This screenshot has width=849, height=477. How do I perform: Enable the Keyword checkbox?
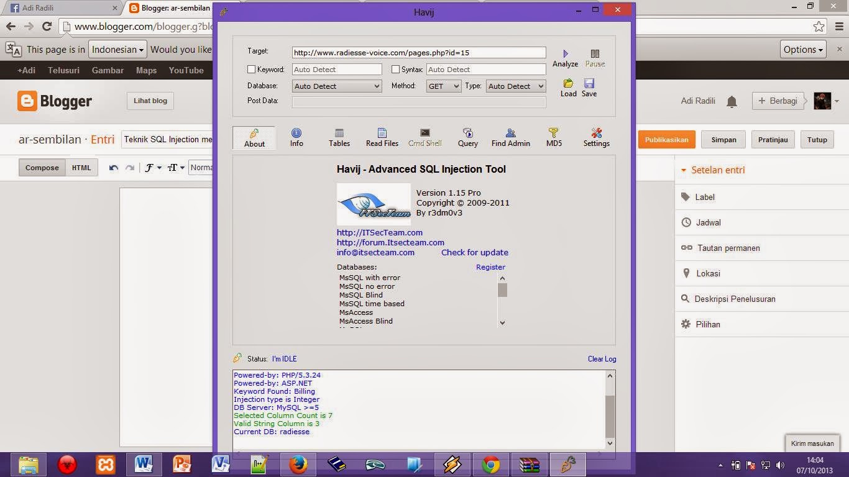[251, 70]
